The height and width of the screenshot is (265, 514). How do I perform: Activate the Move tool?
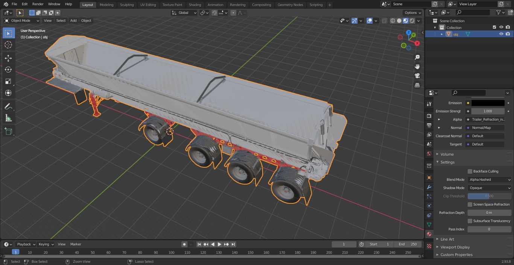(8, 58)
